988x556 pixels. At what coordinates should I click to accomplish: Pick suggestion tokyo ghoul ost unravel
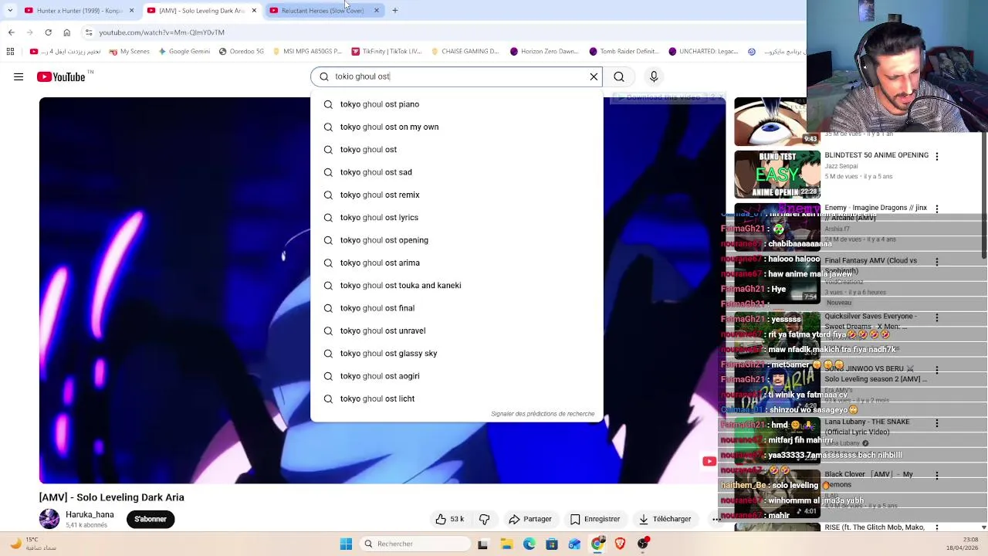tap(457, 331)
